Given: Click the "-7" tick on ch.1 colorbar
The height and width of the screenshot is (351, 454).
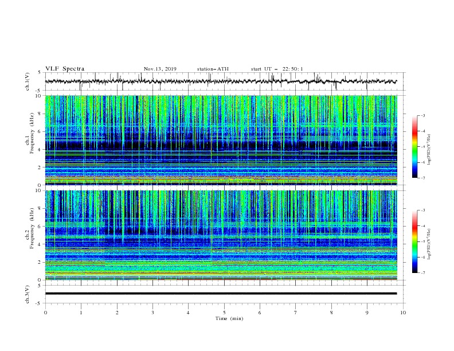Looking at the screenshot, I should pyautogui.click(x=422, y=178).
